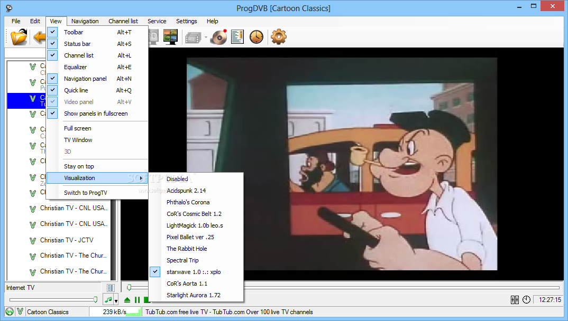Click the Popeye video display area

tap(342, 164)
